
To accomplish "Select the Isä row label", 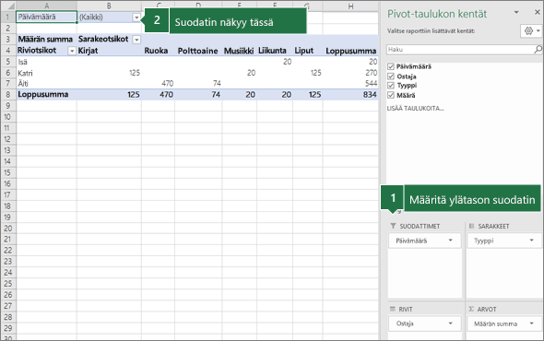I will coord(46,62).
